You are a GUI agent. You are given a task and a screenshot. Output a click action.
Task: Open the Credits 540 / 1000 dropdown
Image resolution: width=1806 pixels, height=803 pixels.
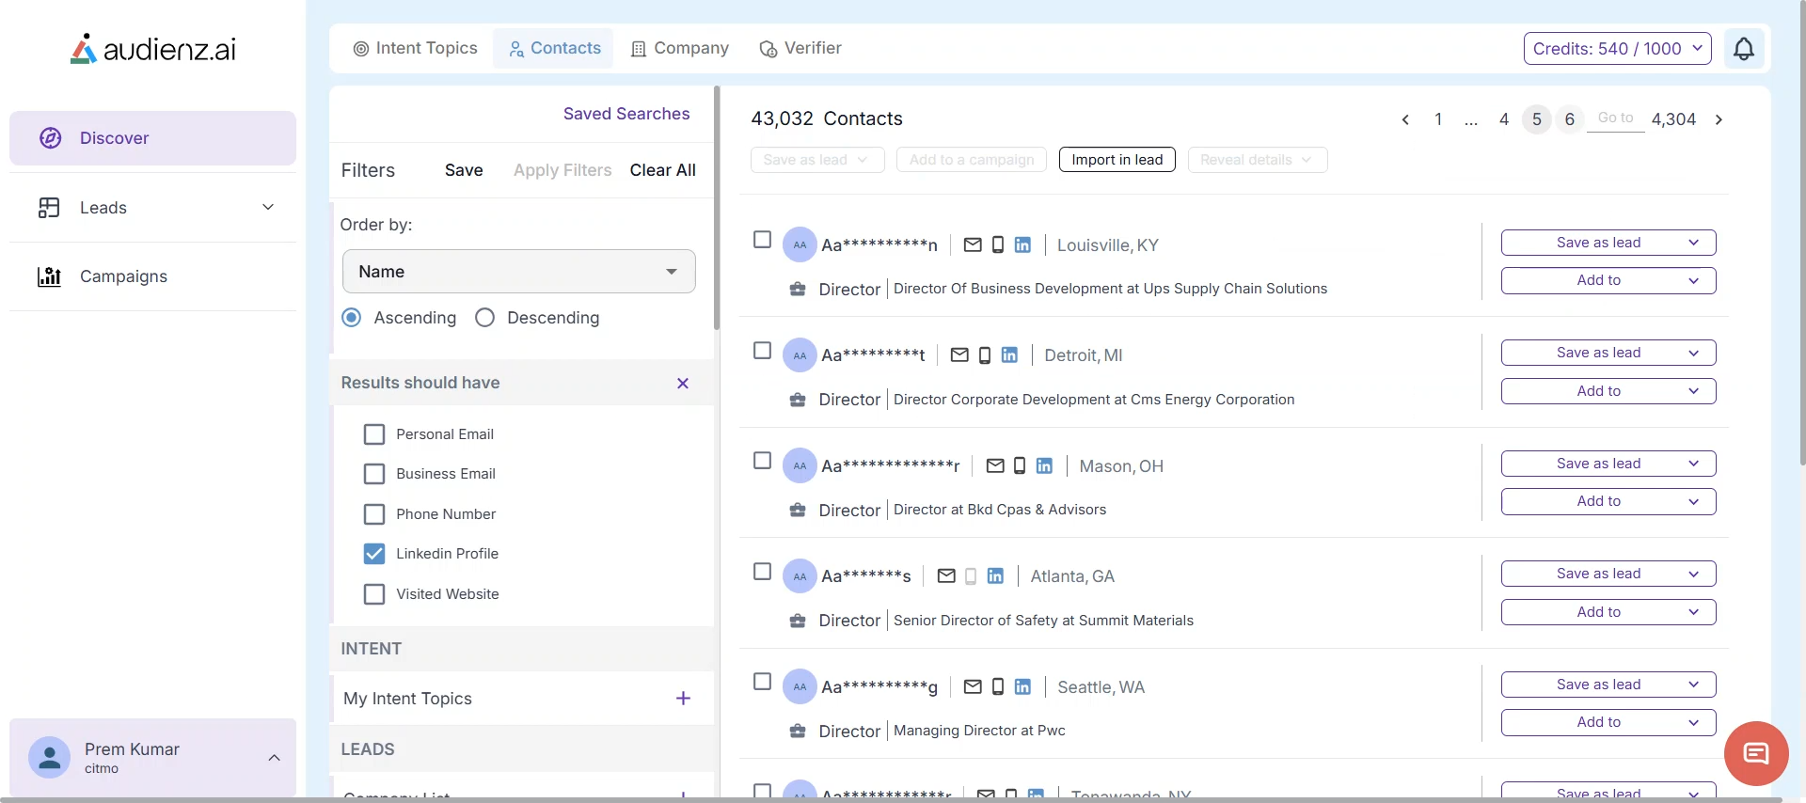coord(1618,49)
